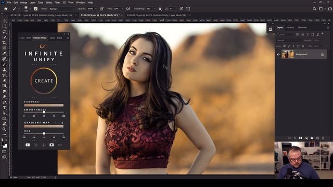Toggle symmetry paint butterfly icon
333x187 pixels.
(188, 9)
